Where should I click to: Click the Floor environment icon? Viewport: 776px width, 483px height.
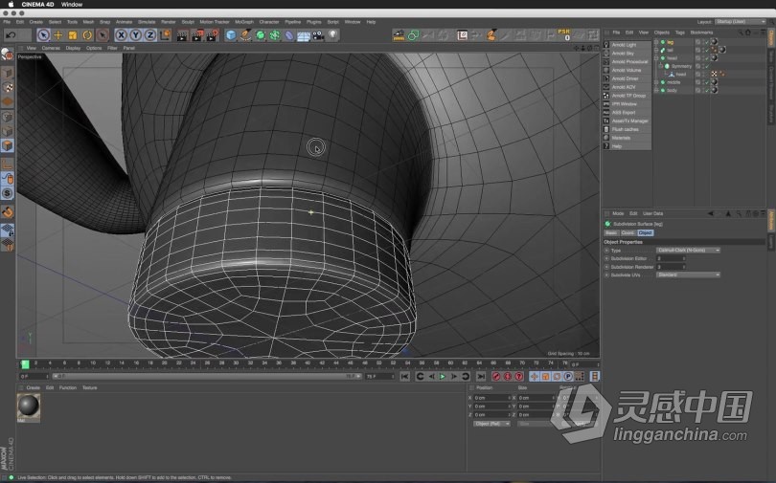(304, 35)
